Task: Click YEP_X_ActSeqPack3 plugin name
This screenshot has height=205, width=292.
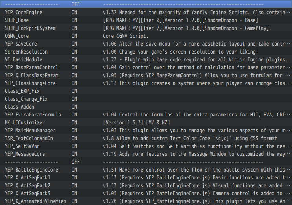Action: tap(28, 193)
